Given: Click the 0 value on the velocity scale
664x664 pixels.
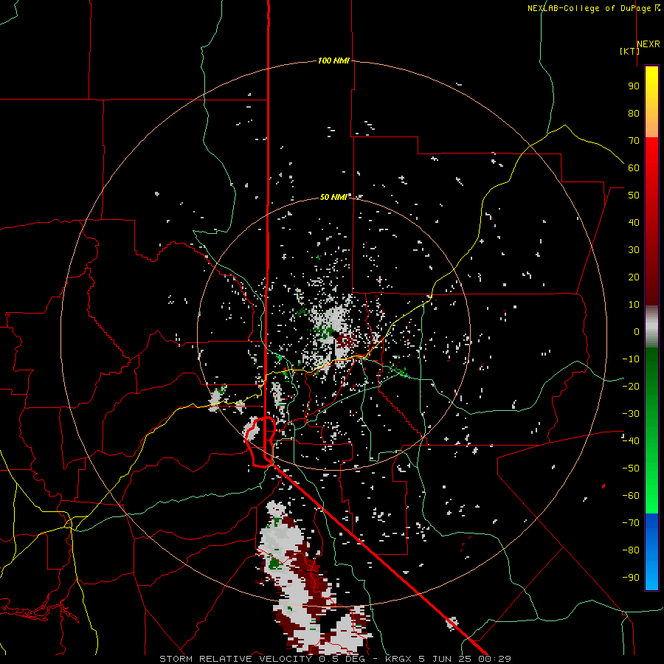Looking at the screenshot, I should [637, 331].
